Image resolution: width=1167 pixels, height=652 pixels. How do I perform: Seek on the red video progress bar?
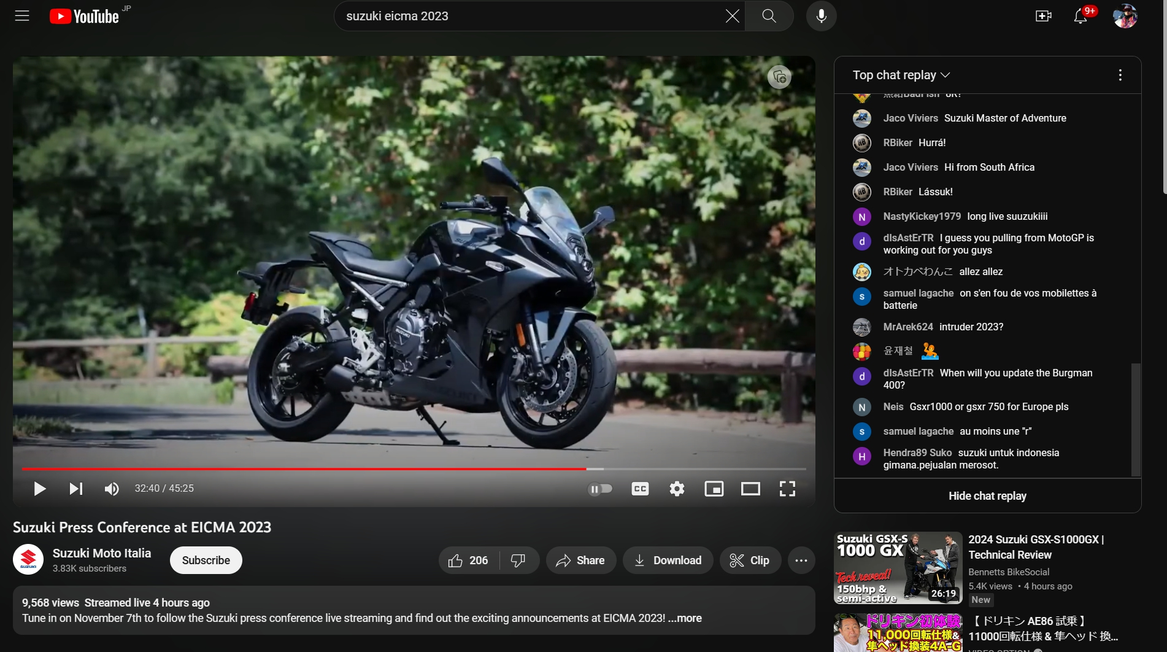pos(414,469)
